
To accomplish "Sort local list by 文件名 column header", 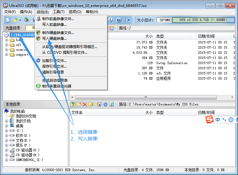I will tap(100, 113).
